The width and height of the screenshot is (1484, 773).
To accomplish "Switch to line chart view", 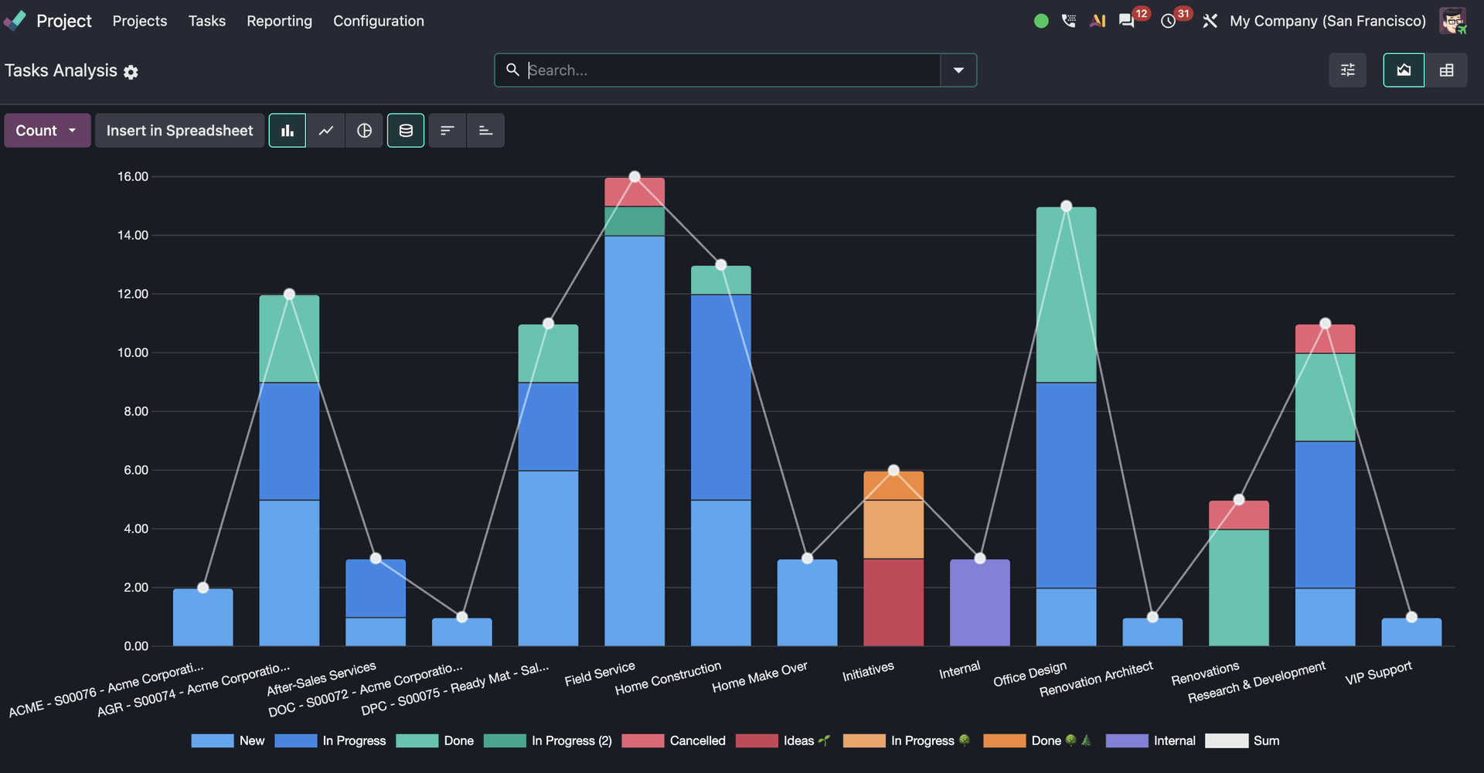I will [x=326, y=131].
